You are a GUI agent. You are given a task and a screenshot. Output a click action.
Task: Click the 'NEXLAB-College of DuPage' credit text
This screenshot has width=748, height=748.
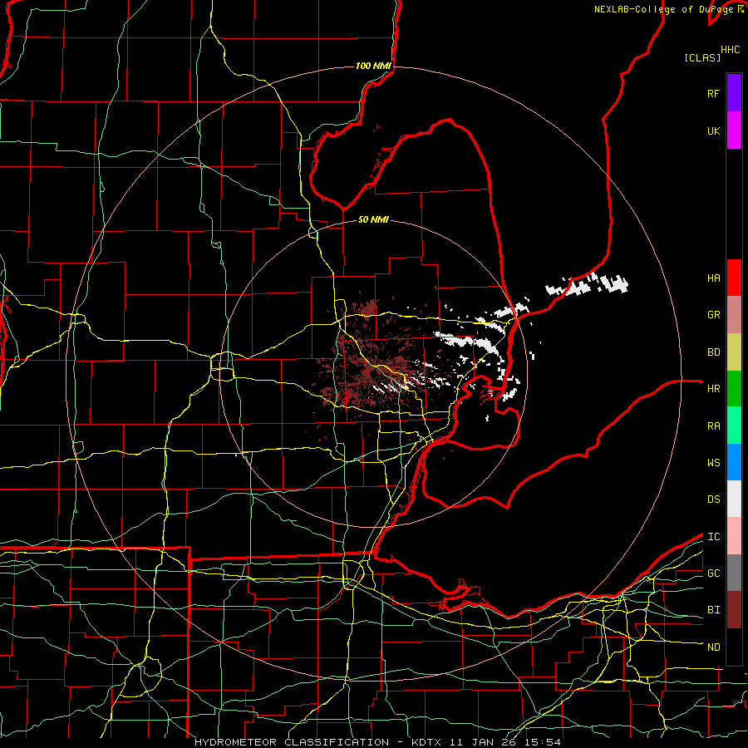[x=663, y=9]
